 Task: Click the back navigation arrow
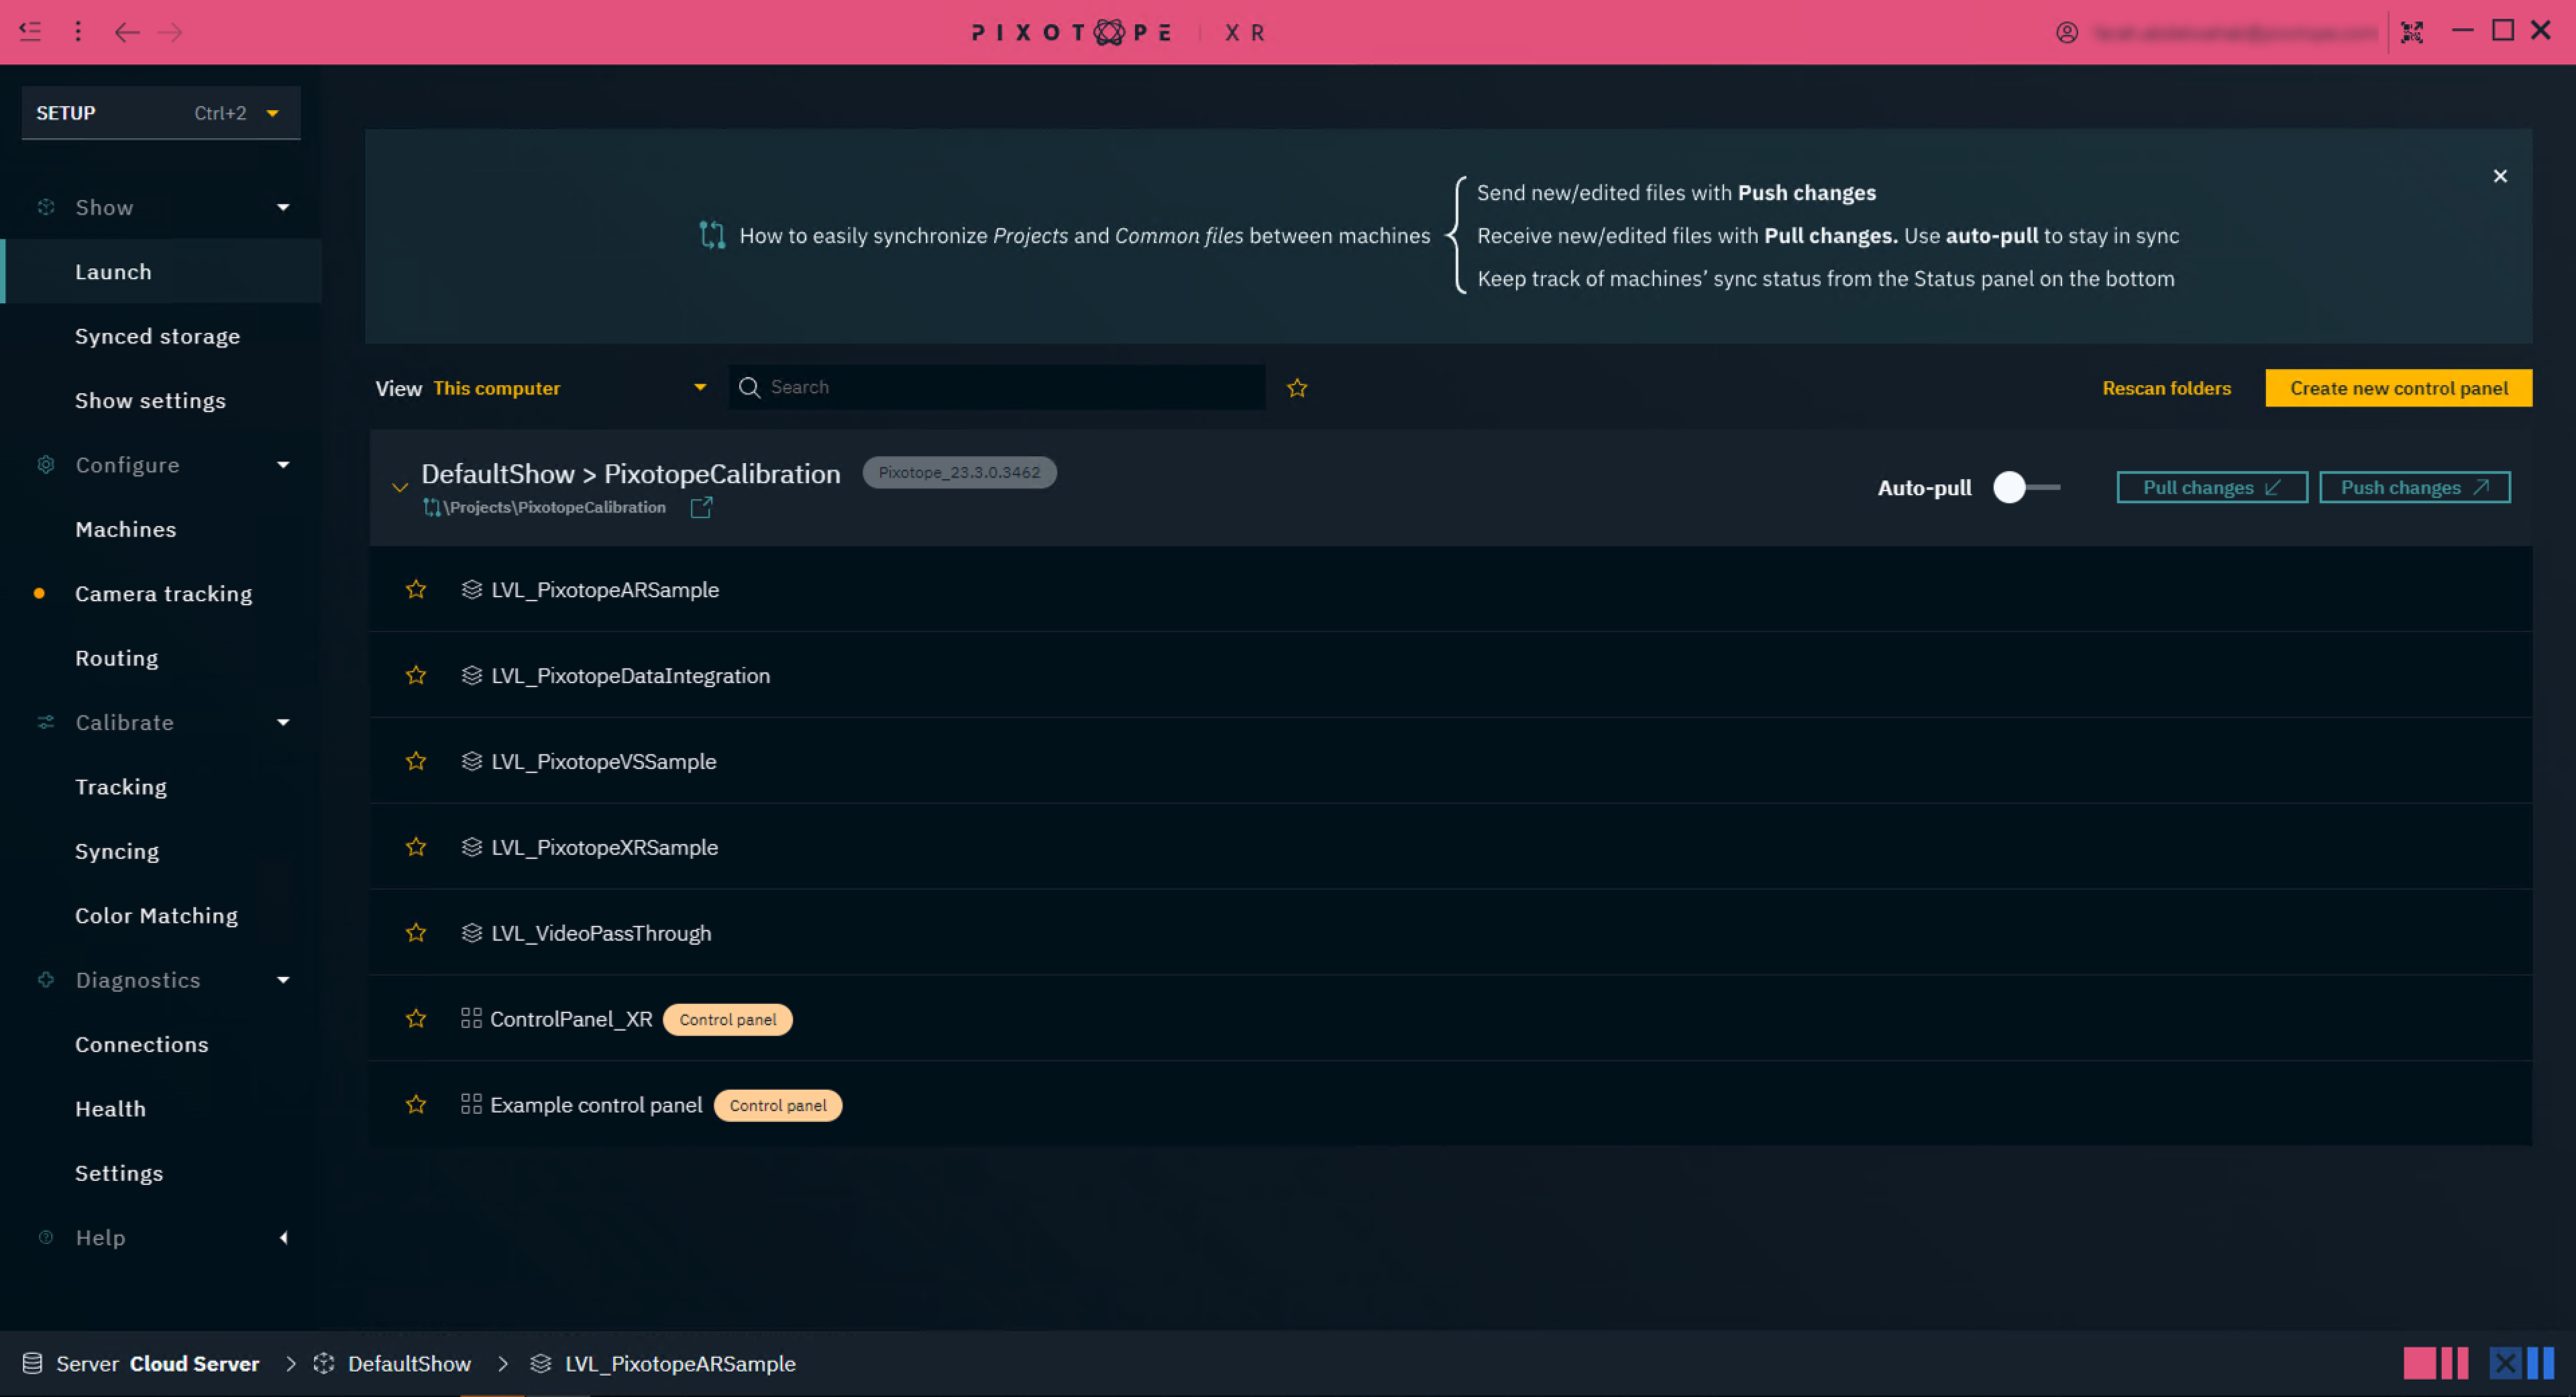[x=127, y=32]
